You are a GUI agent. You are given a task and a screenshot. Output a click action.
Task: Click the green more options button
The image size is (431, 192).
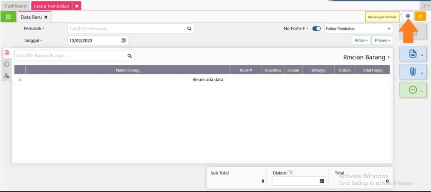coord(412,90)
